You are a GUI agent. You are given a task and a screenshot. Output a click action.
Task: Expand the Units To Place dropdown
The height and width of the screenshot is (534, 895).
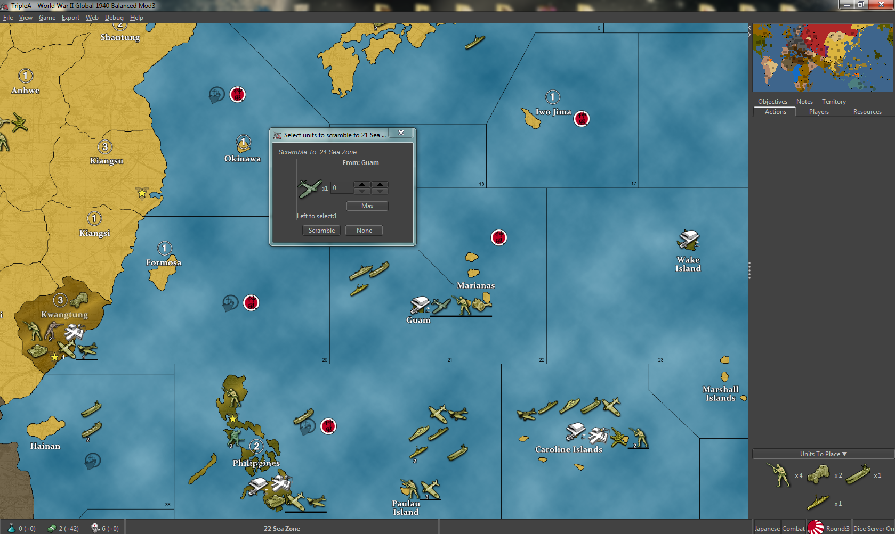[844, 454]
